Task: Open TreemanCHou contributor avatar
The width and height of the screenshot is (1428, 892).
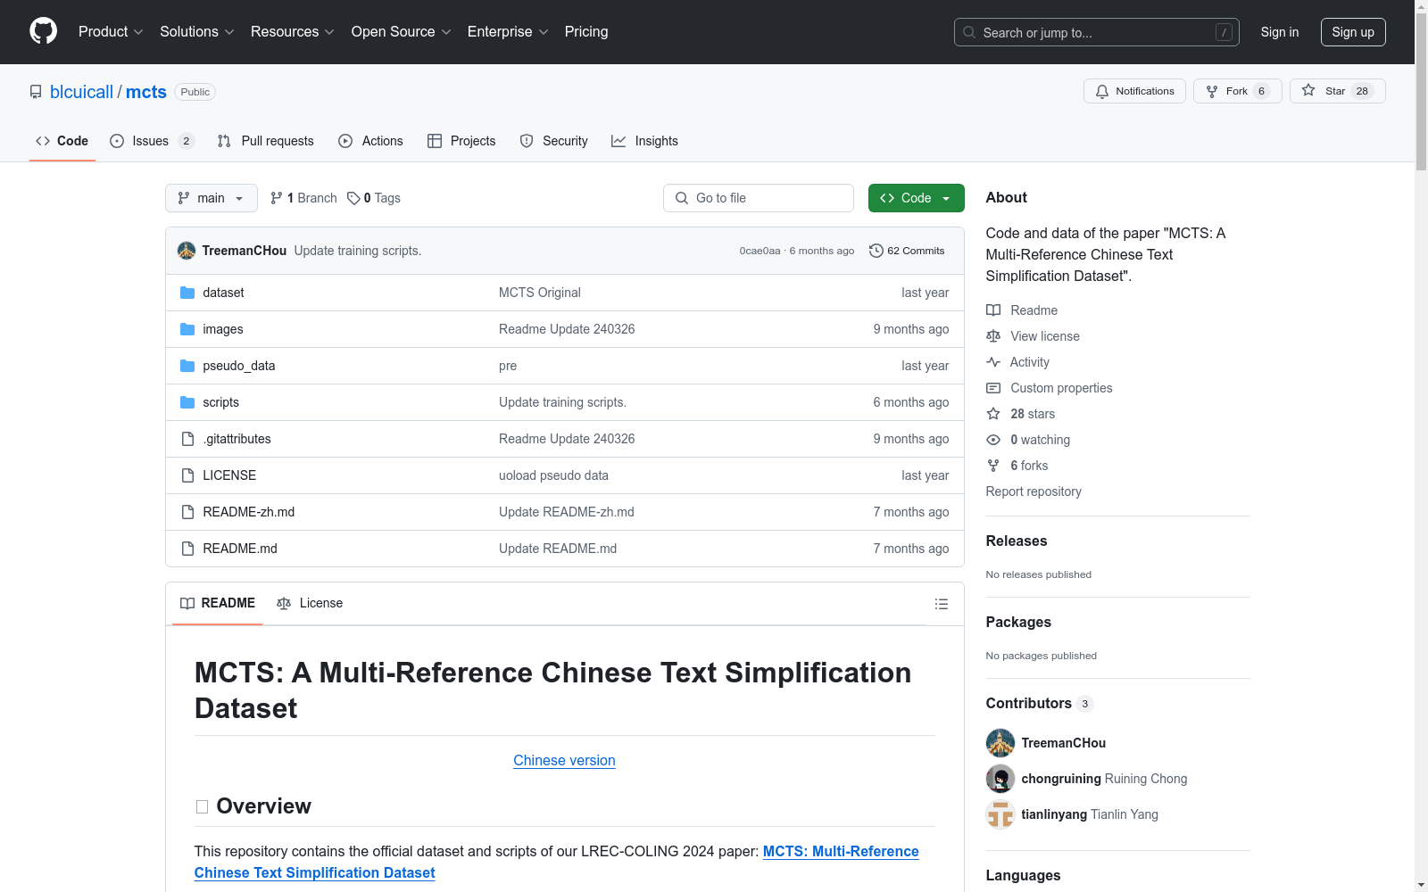Action: point(1000,743)
